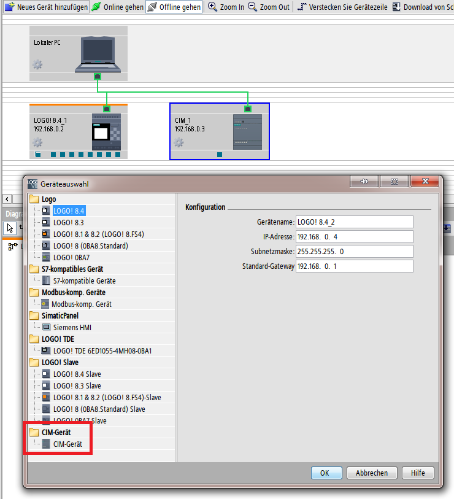454x499 pixels.
Task: Confirm with the OK button
Action: click(326, 473)
